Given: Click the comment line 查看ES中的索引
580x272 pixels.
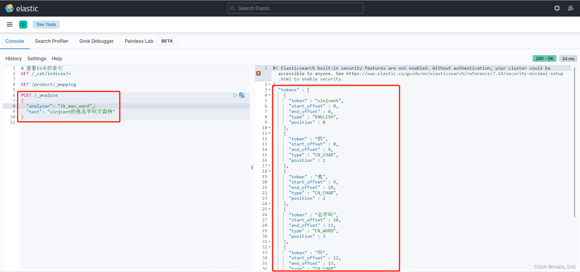Looking at the screenshot, I should point(42,68).
